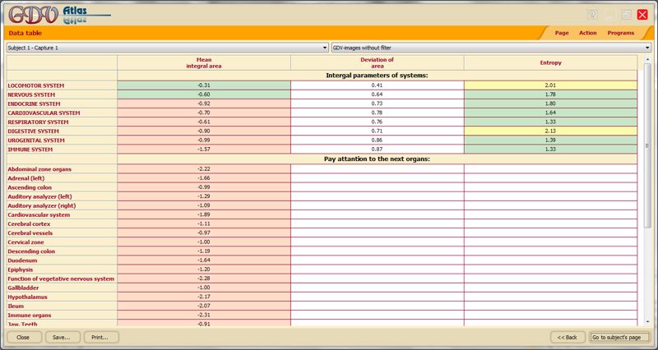Click the Duodenum value -1.64

pyautogui.click(x=204, y=260)
